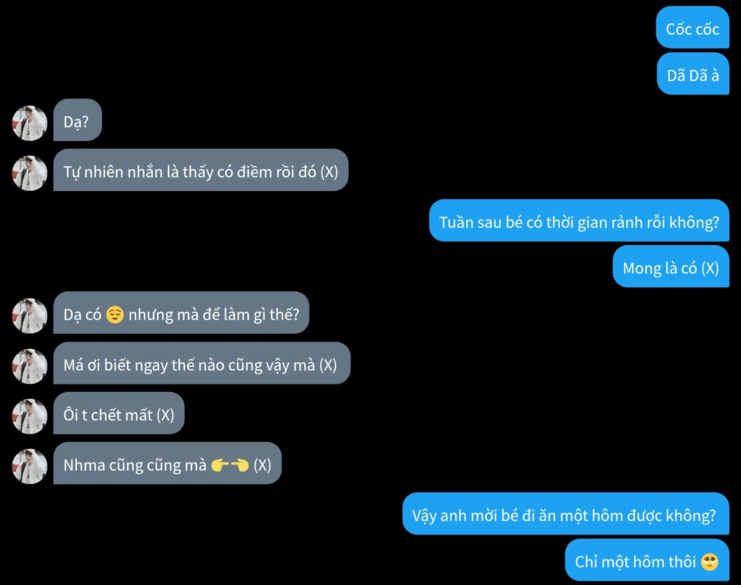The image size is (741, 585).
Task: Select the "Dã Dã à" message bubble
Action: click(x=693, y=74)
